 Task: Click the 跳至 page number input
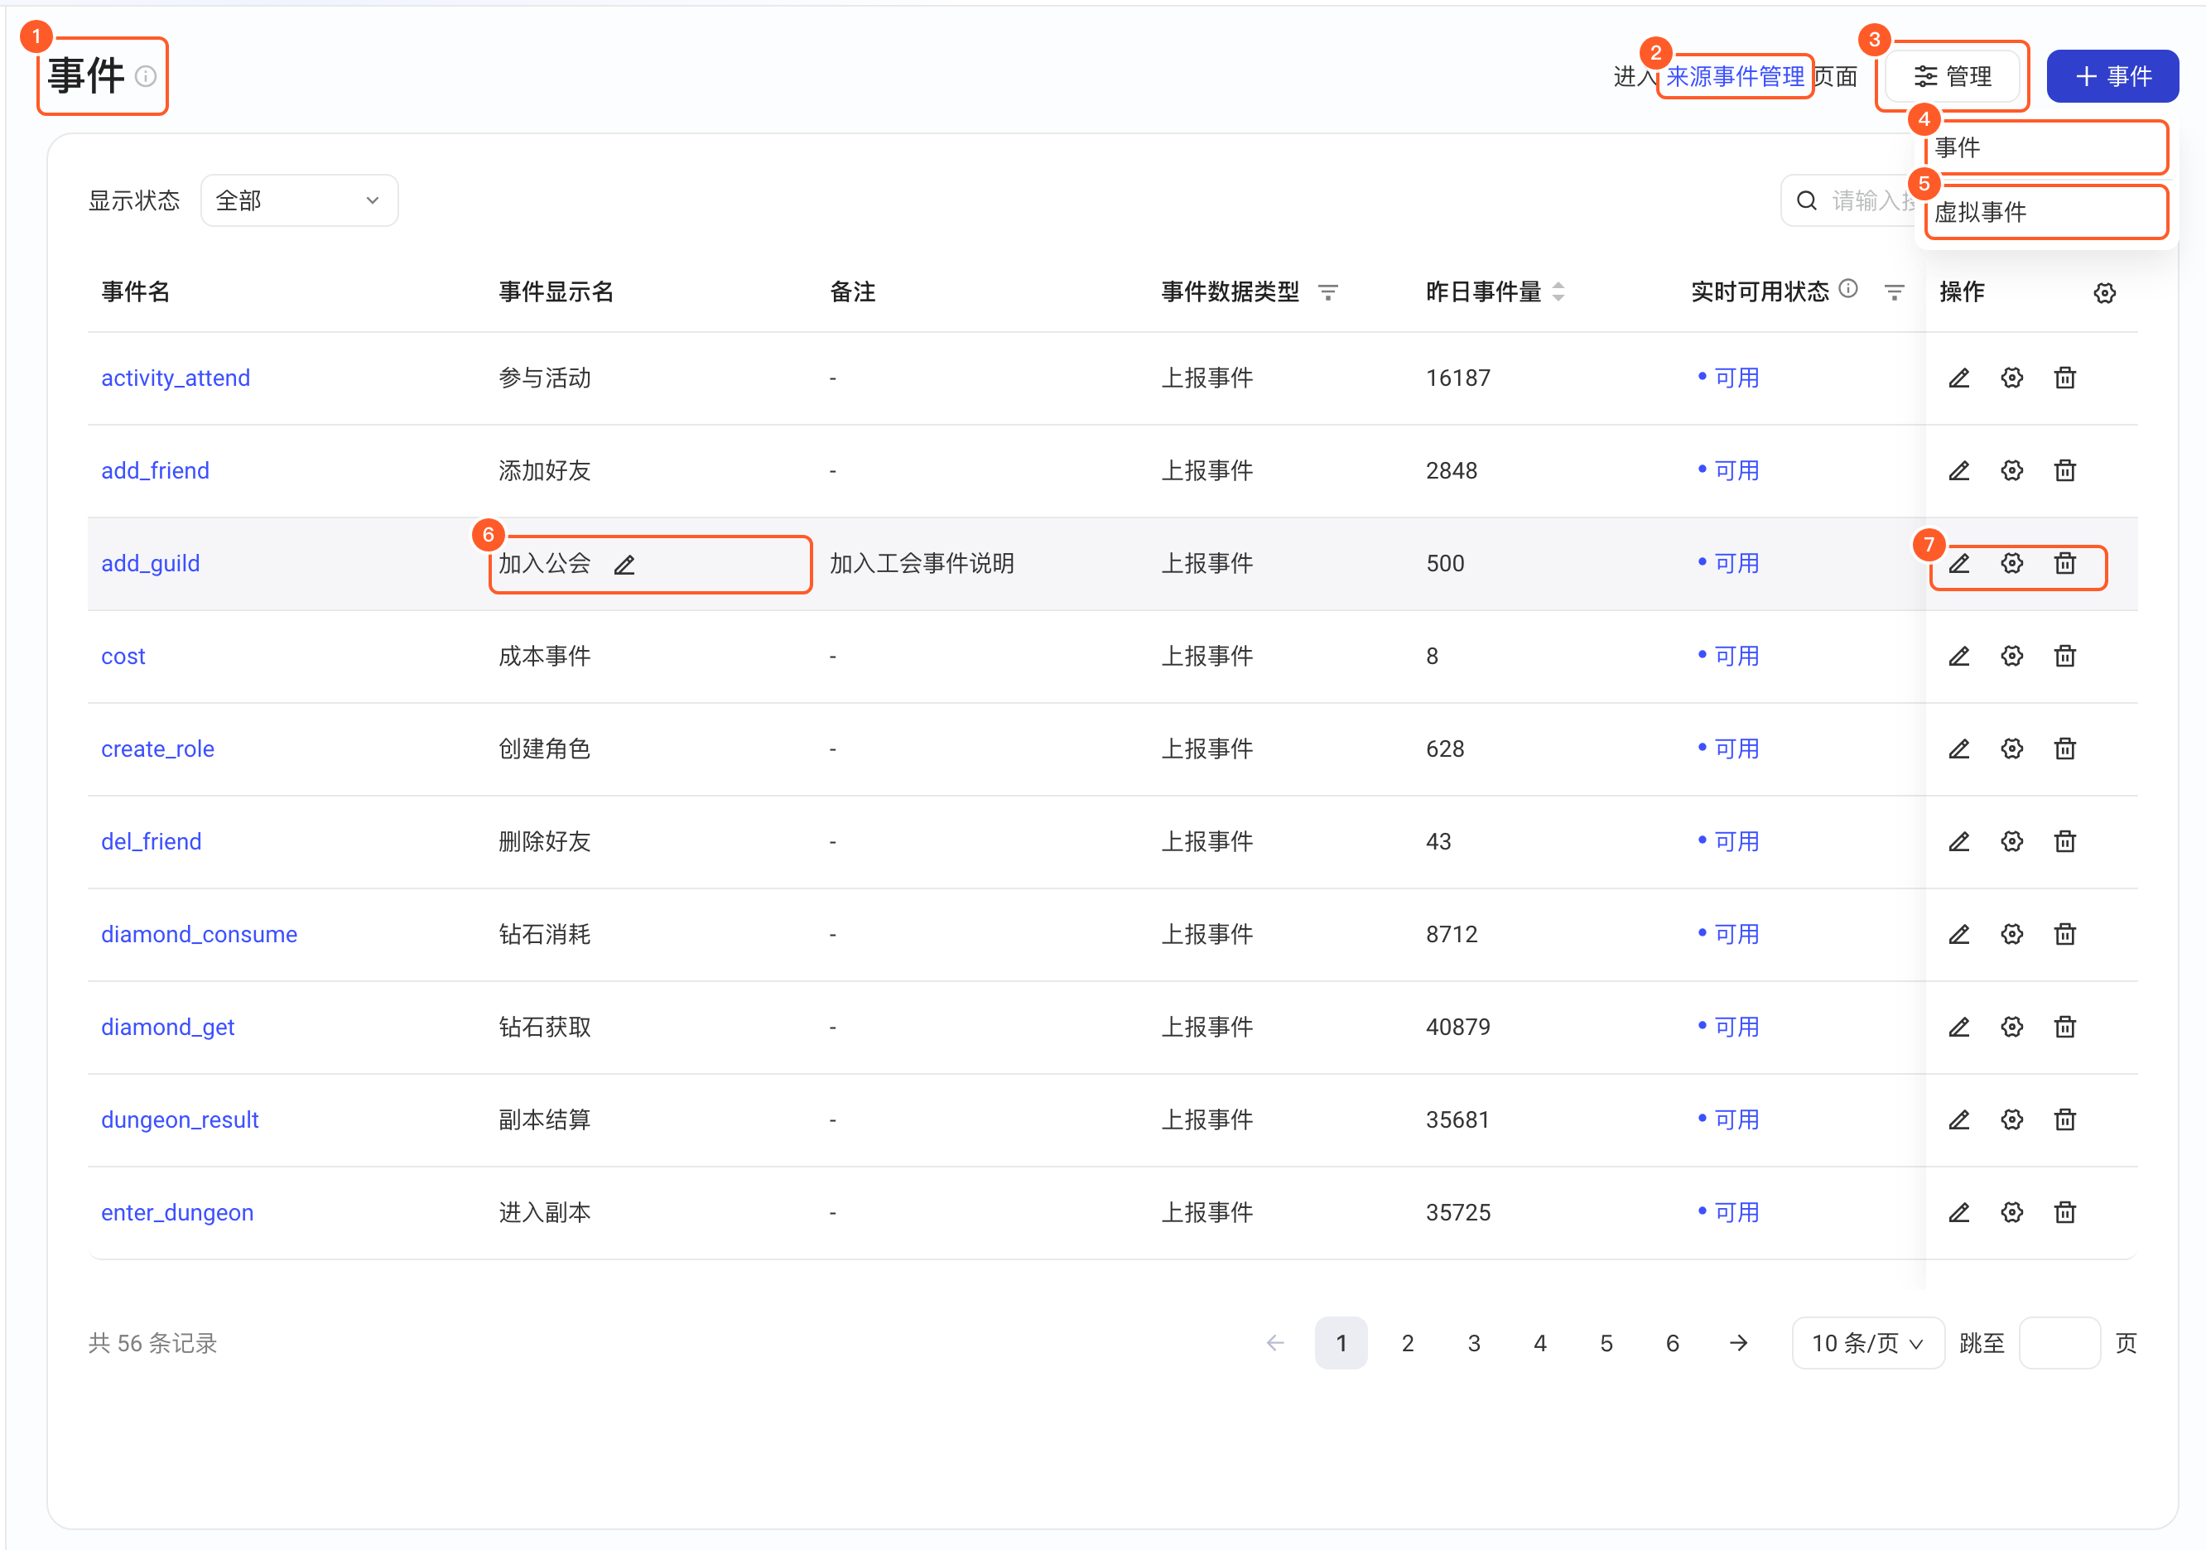(x=2059, y=1343)
